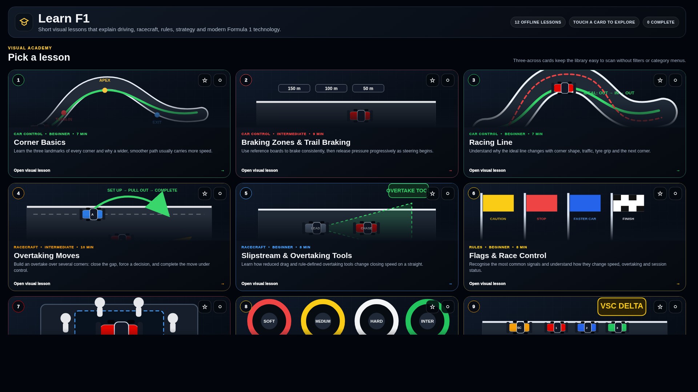Star lesson 7 pit stop card
Image resolution: width=698 pixels, height=392 pixels.
pyautogui.click(x=205, y=307)
